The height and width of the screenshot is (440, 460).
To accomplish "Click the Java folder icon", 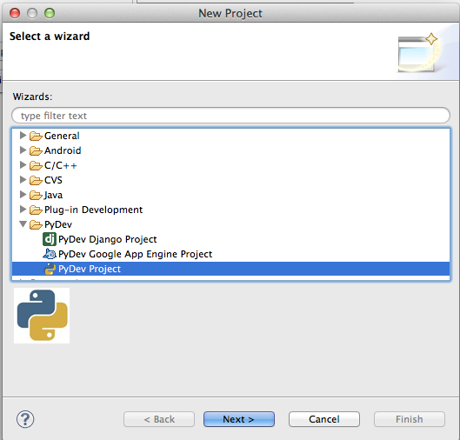I will coord(36,195).
